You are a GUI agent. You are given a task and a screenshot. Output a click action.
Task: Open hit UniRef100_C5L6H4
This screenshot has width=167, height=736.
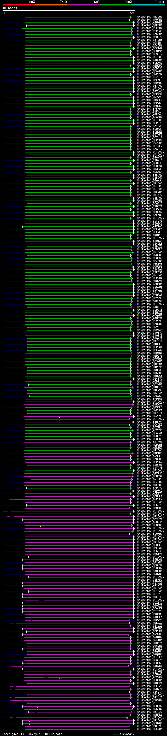pos(150,28)
